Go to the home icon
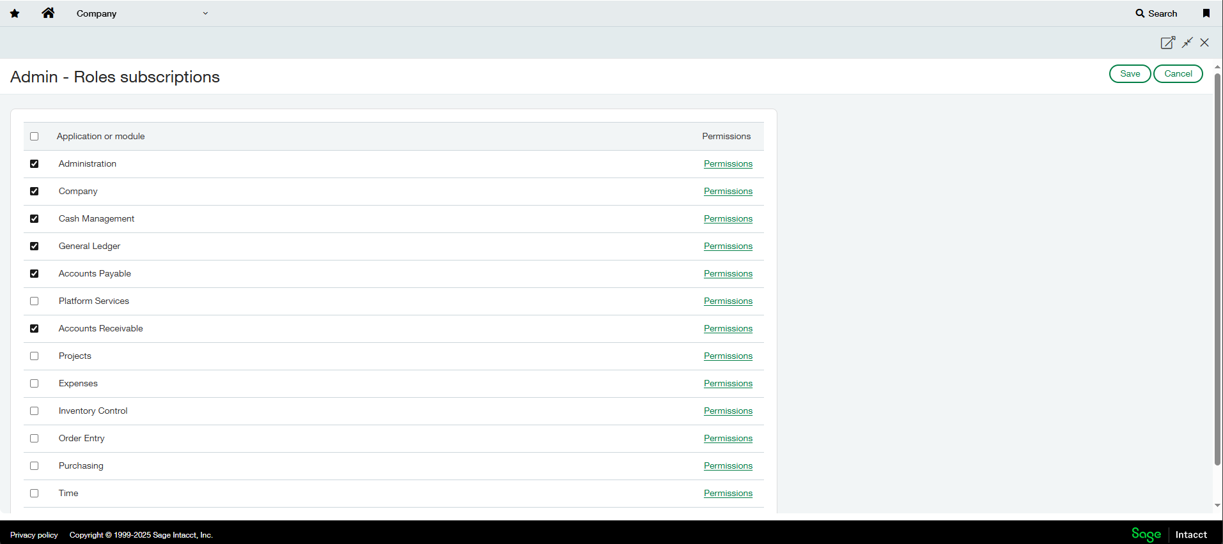 tap(48, 13)
